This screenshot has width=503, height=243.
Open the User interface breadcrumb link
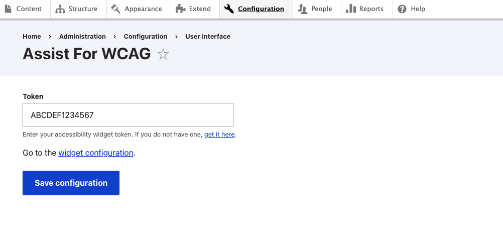click(x=208, y=37)
